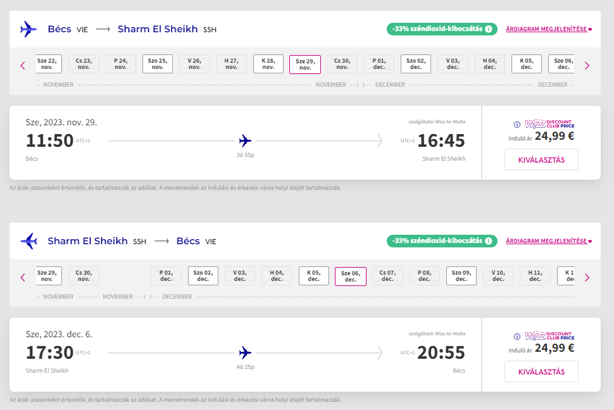Viewport: 614px width, 410px height.
Task: Select outbound date K 28, nov.
Action: pyautogui.click(x=268, y=64)
